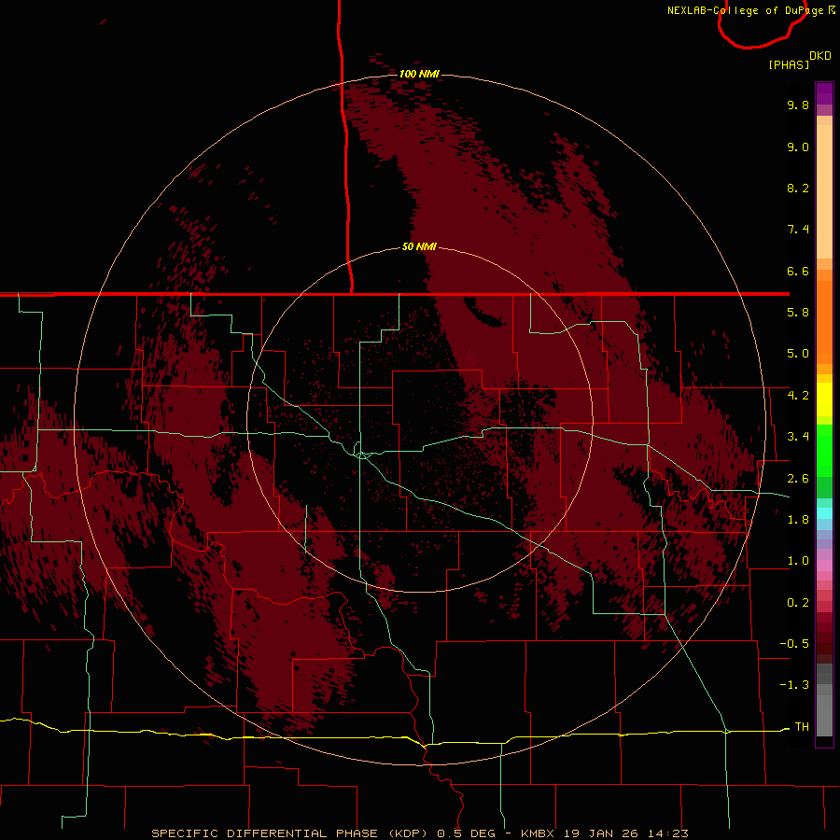This screenshot has width=840, height=840.
Task: Click the 8.2 scale value
Action: tap(798, 188)
